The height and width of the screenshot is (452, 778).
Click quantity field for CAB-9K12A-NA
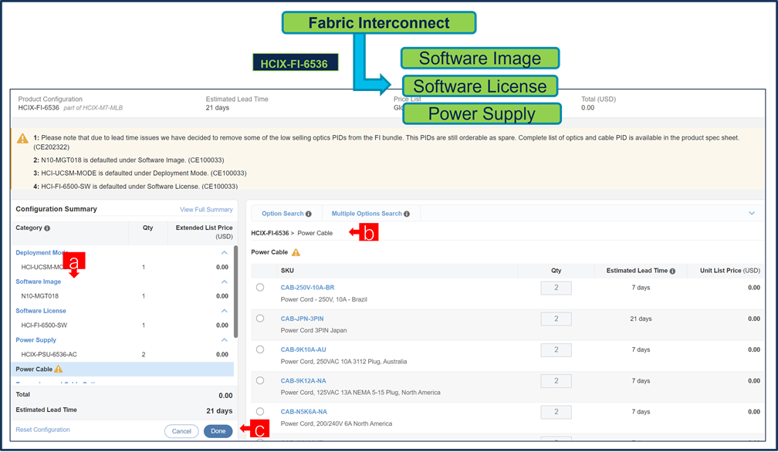coord(556,381)
